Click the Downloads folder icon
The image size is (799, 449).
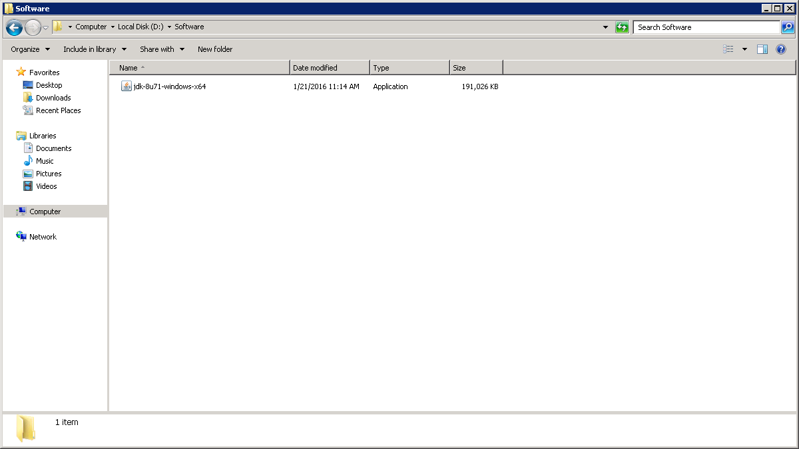tap(28, 97)
